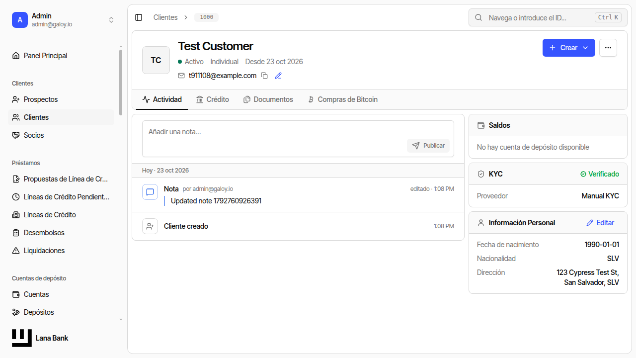
Task: Open the three-dots more options menu
Action: (608, 48)
